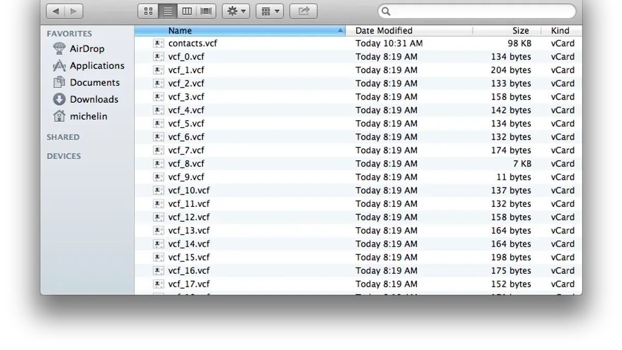The image size is (622, 350).
Task: Click the 204 bytes size value
Action: (511, 70)
